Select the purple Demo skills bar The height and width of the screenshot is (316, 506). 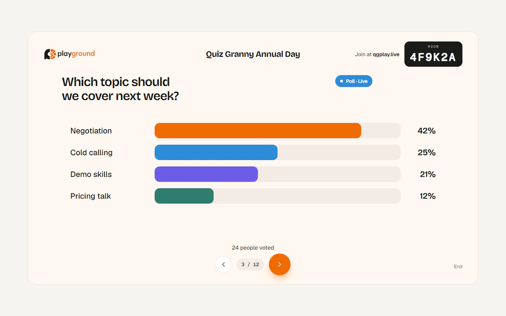tap(206, 174)
